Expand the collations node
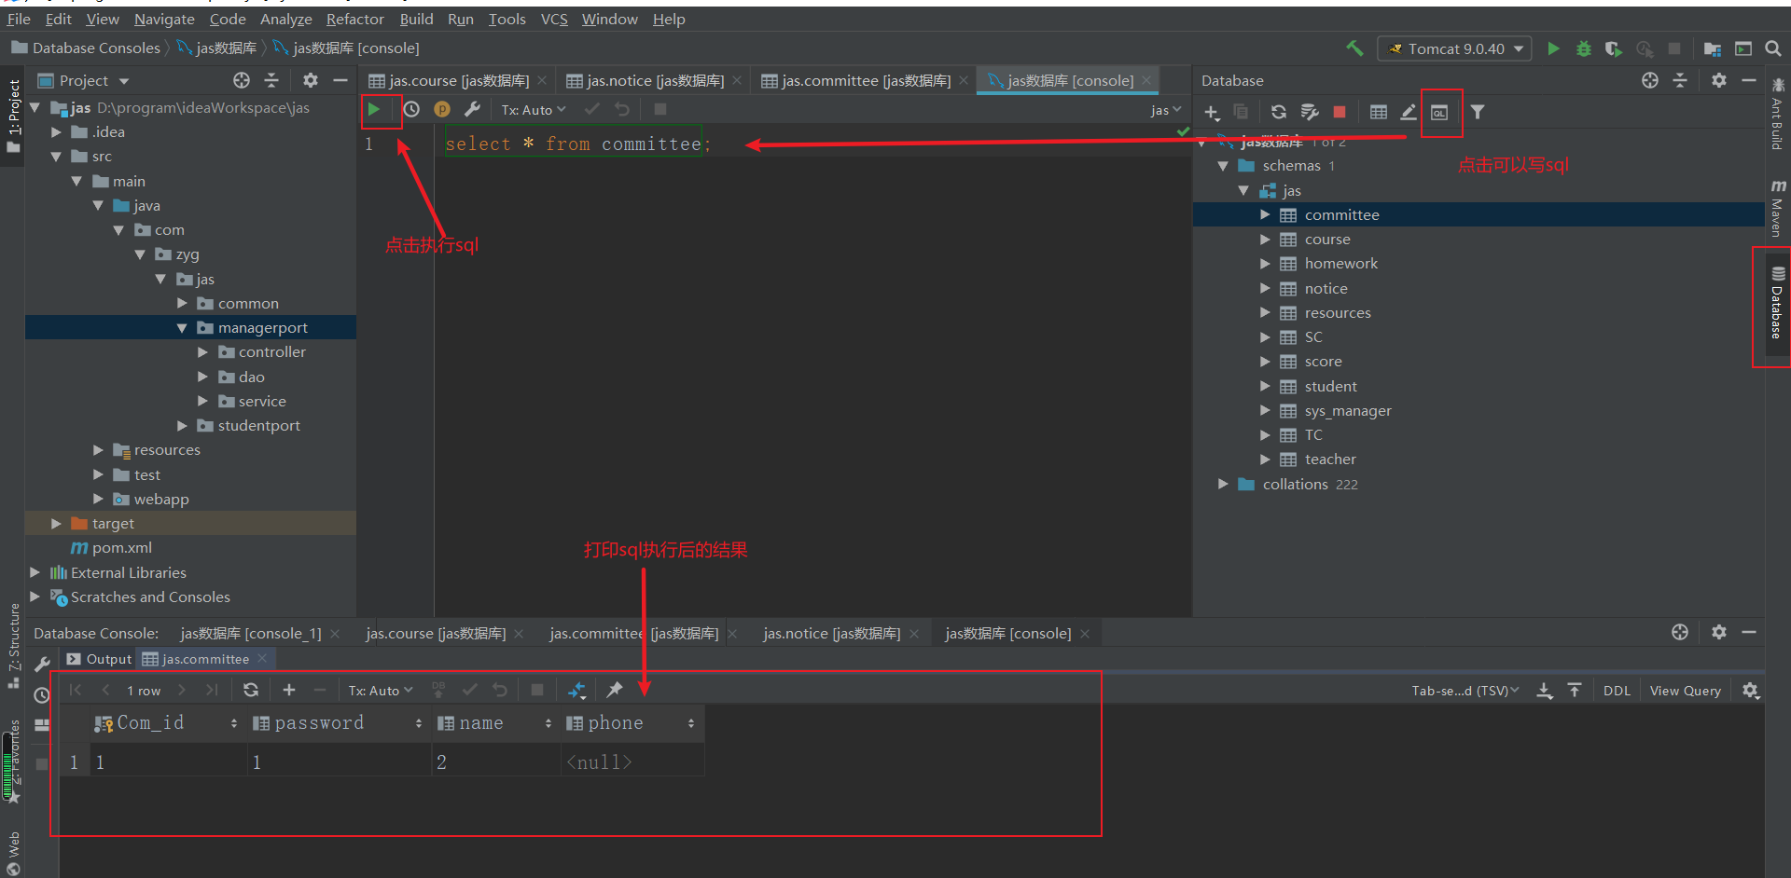Viewport: 1791px width, 878px height. click(x=1223, y=485)
